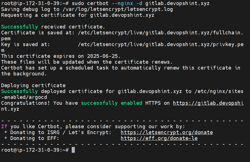Click the terminal cursor at the last prompt

(73, 150)
